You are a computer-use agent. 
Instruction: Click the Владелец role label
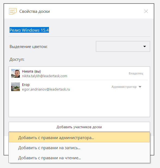(x=136, y=73)
